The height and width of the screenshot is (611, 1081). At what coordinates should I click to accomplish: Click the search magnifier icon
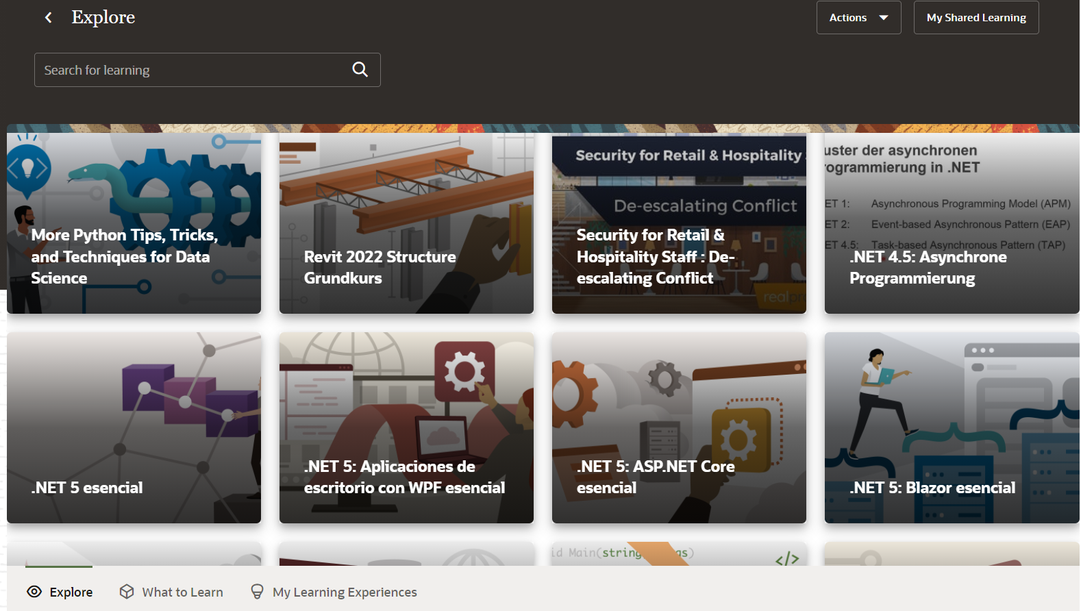click(360, 69)
